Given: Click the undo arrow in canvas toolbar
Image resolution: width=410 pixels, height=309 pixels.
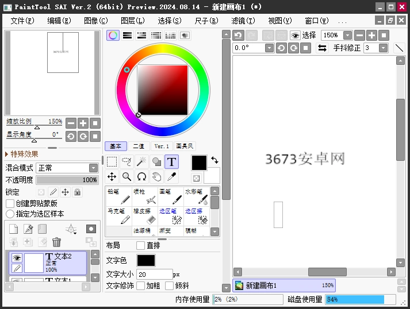Looking at the screenshot, I should [x=238, y=35].
